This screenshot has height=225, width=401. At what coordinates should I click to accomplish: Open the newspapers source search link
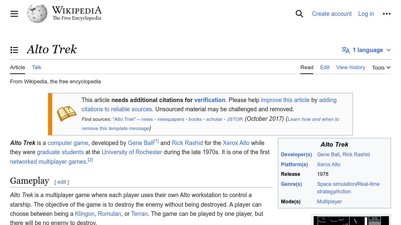pos(170,119)
